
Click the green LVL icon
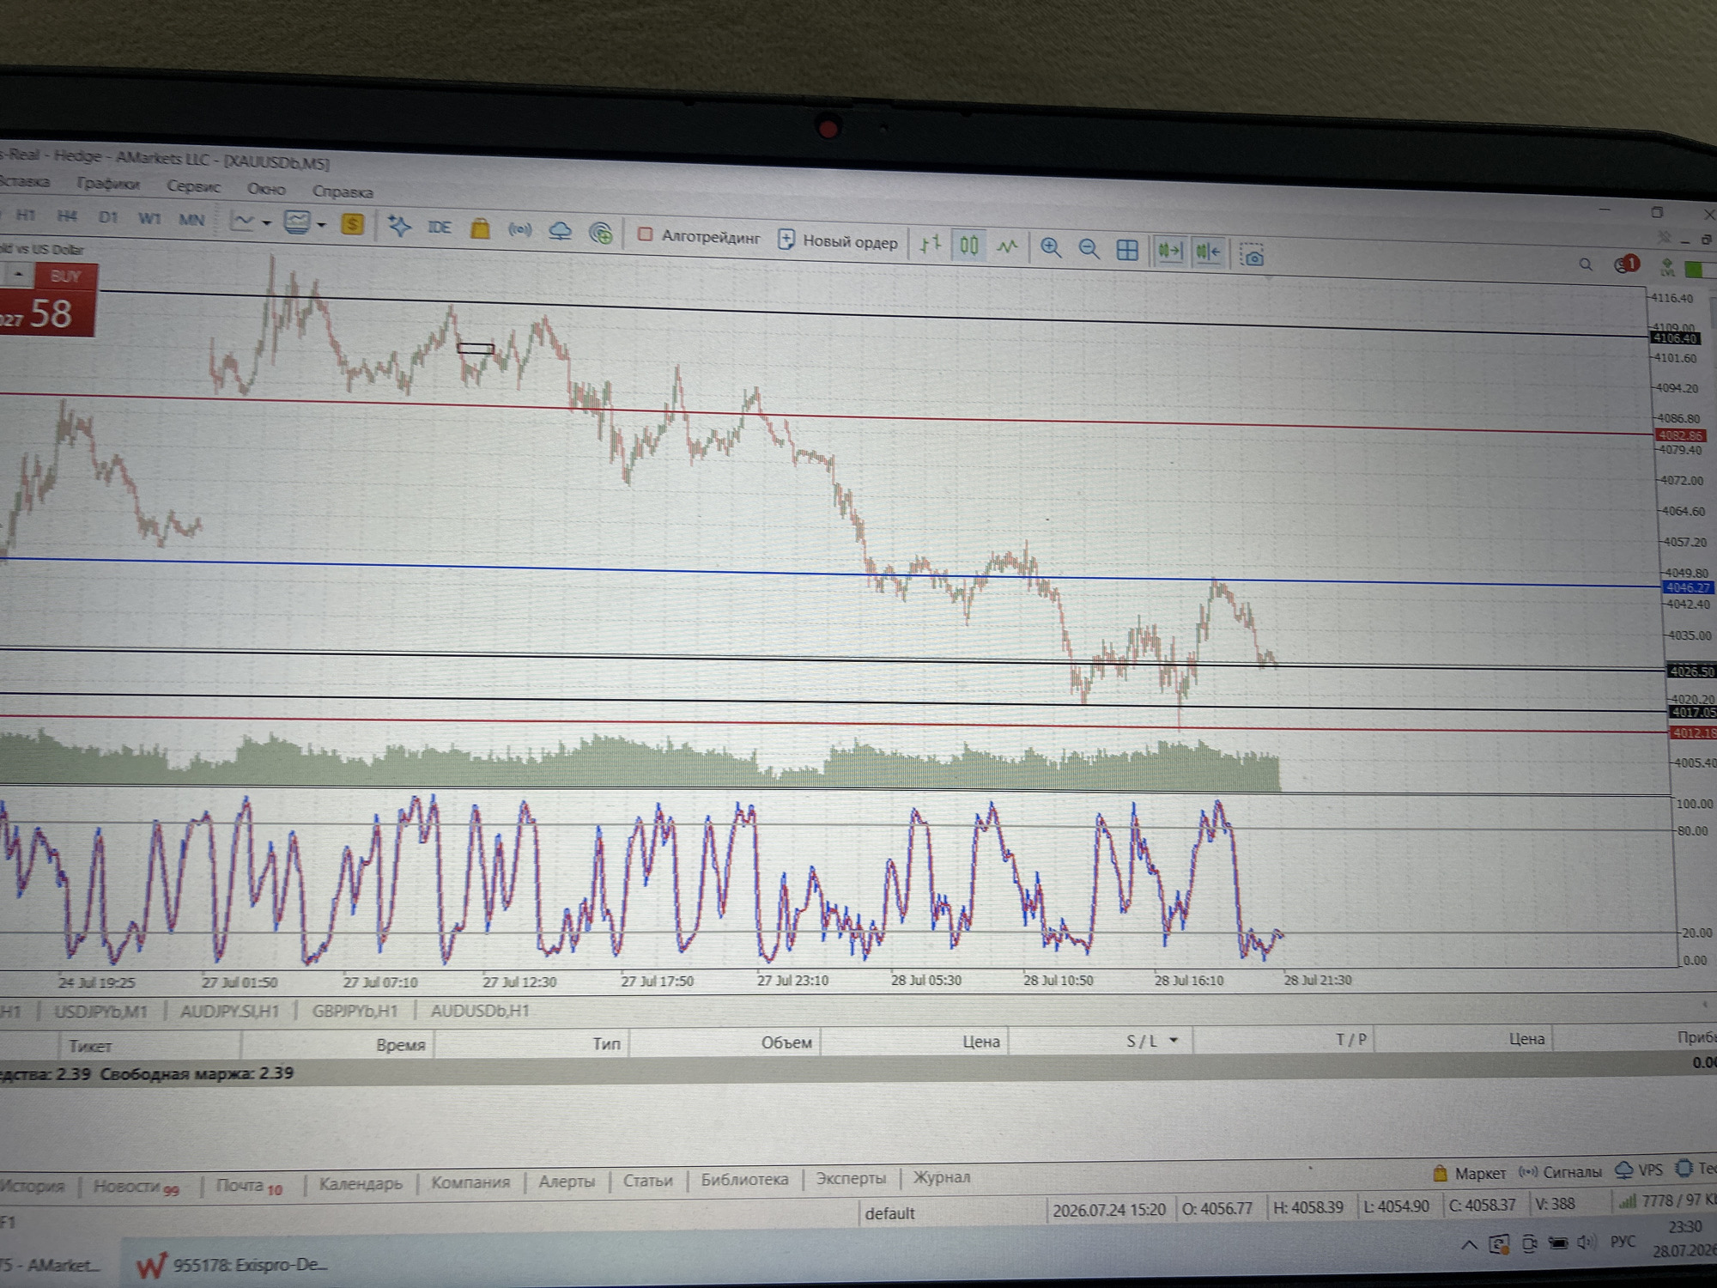tap(1666, 267)
